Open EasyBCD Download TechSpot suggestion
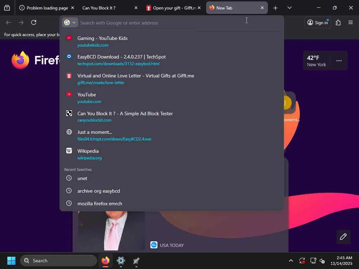 click(172, 60)
